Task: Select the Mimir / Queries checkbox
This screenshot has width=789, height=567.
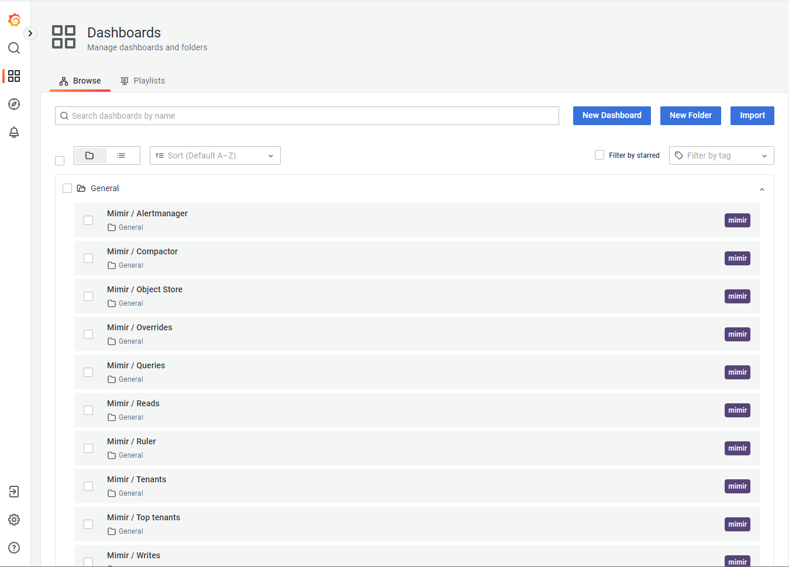Action: 88,372
